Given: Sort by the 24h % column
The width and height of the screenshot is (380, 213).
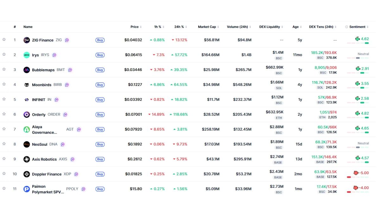Looking at the screenshot, I should [181, 27].
